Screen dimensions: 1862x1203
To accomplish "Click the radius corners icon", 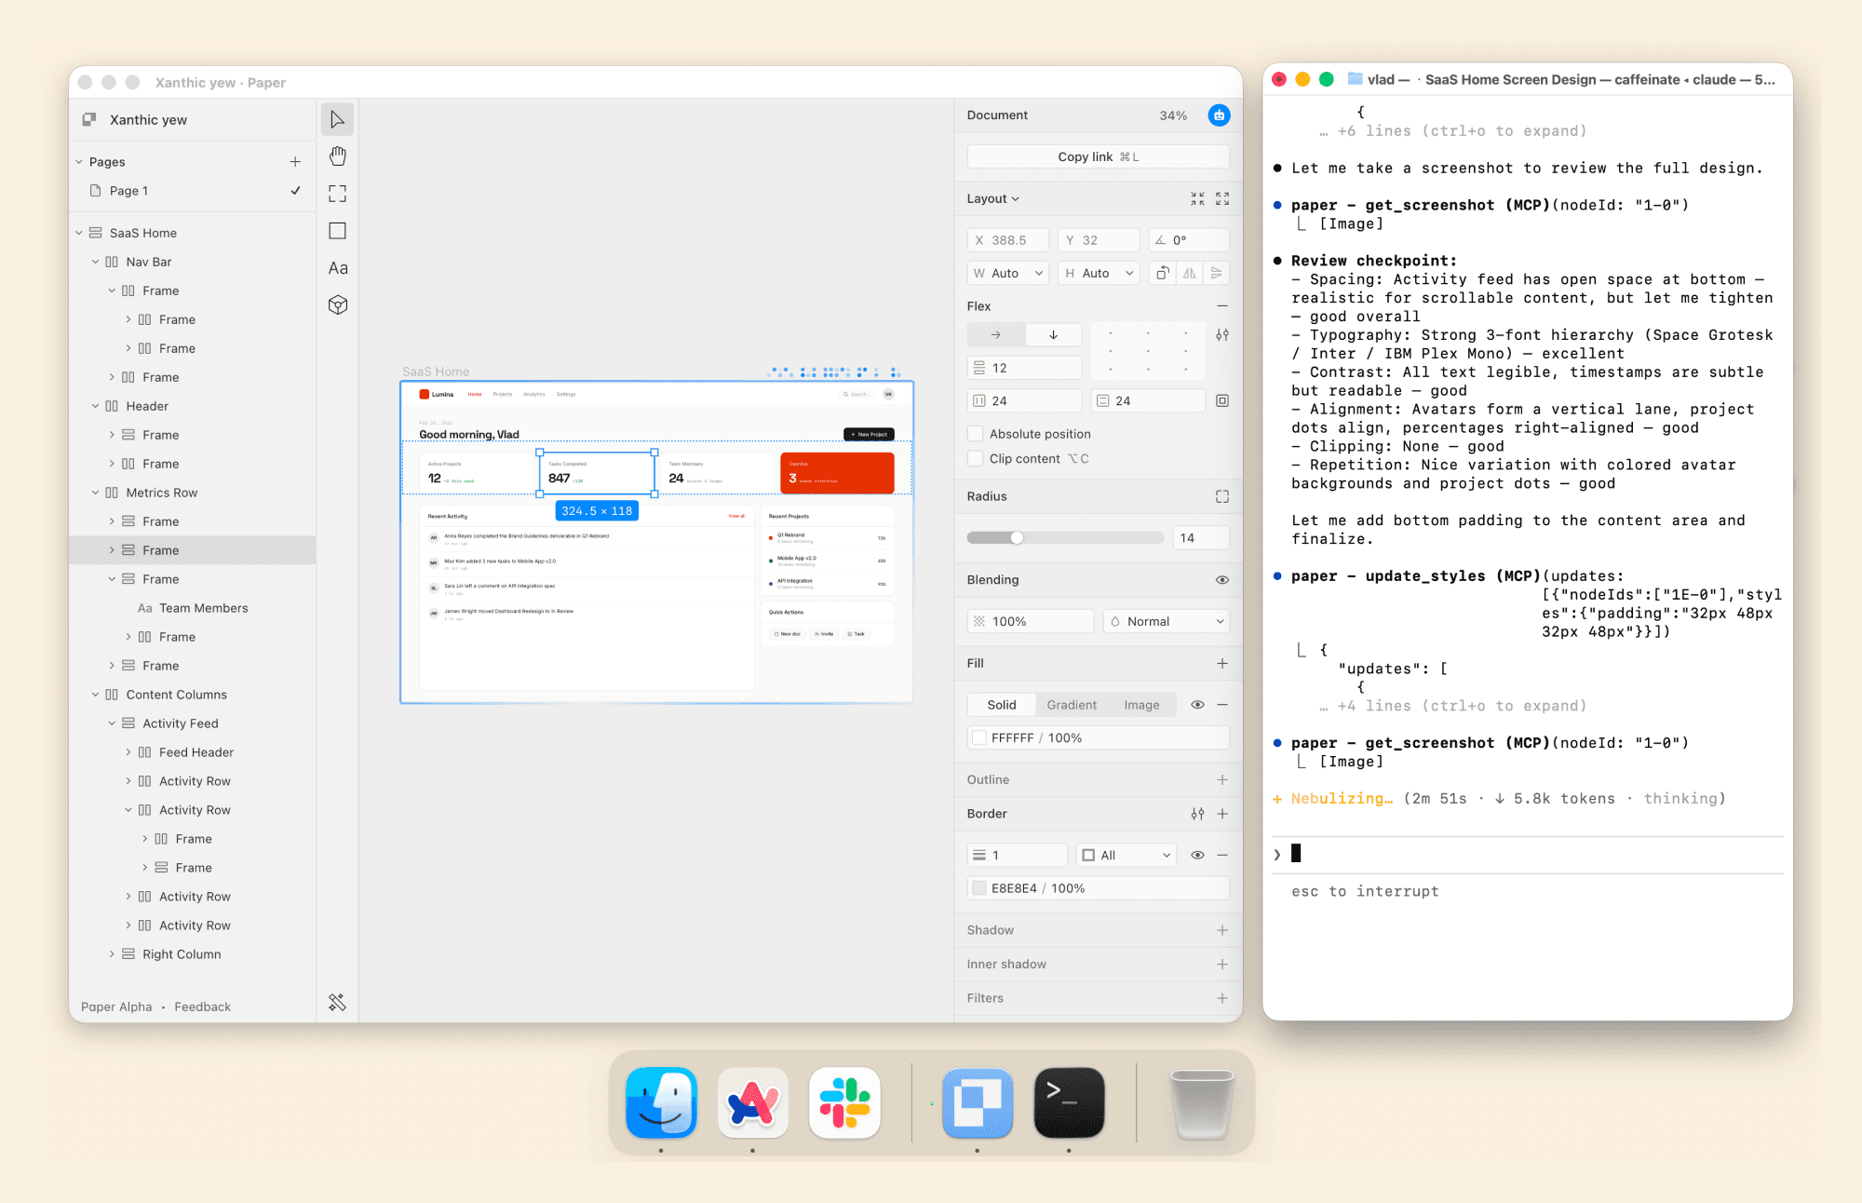I will (1221, 496).
